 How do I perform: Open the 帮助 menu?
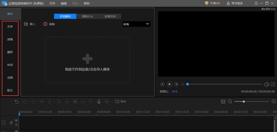[x=87, y=3]
